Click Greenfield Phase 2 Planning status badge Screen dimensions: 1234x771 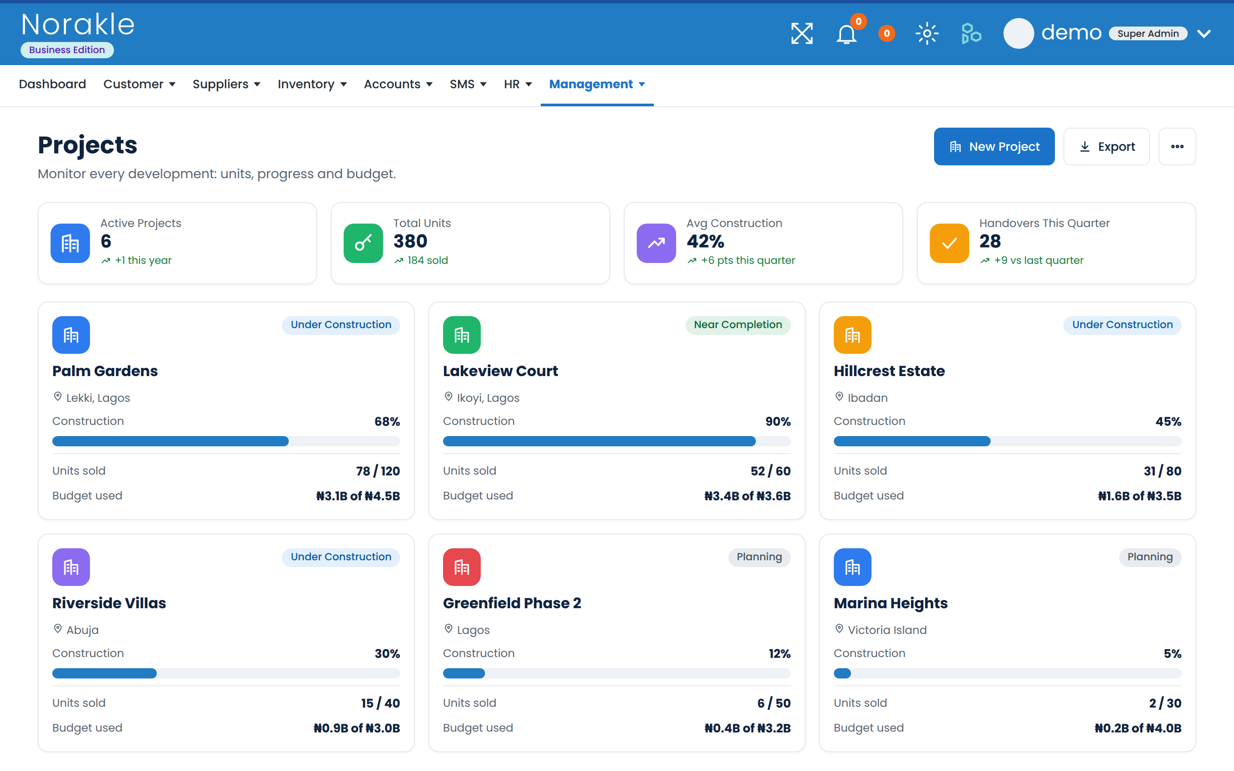pos(759,557)
